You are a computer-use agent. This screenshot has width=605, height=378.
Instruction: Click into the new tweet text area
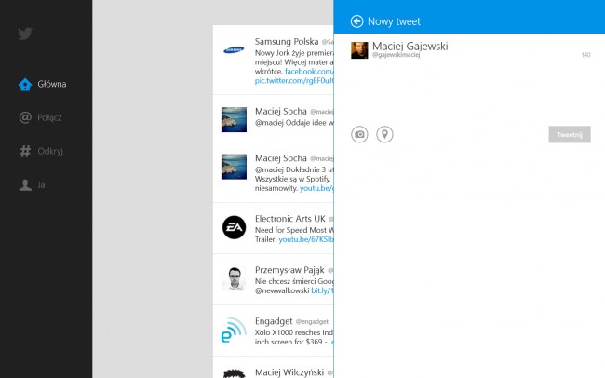[471, 90]
